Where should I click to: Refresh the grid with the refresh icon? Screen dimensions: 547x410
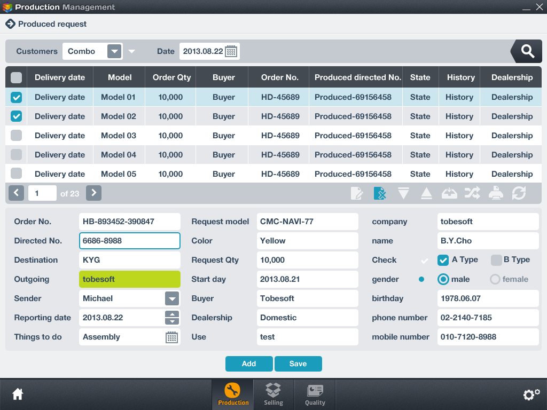click(x=519, y=193)
